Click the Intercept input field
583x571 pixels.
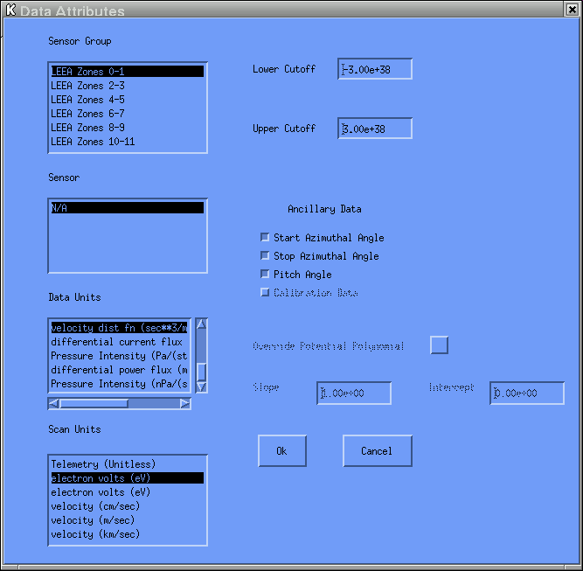coord(527,393)
